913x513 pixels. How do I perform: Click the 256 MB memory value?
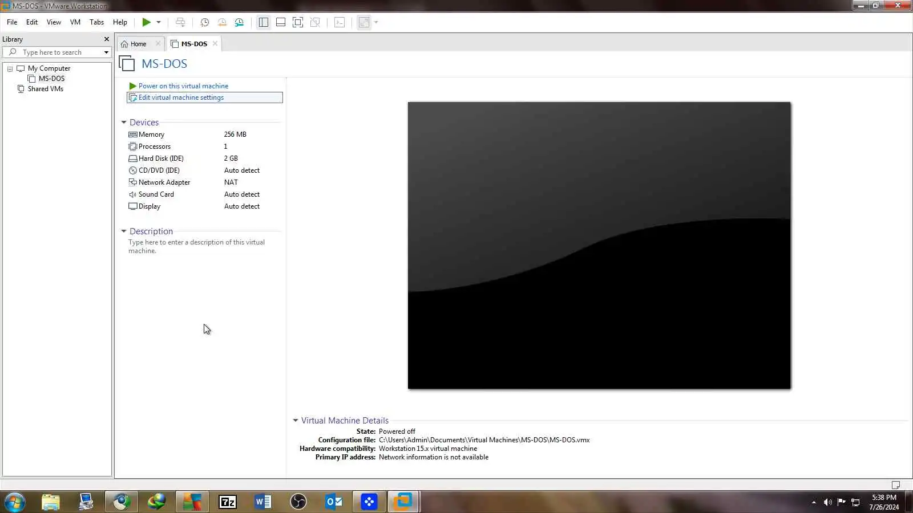235,135
